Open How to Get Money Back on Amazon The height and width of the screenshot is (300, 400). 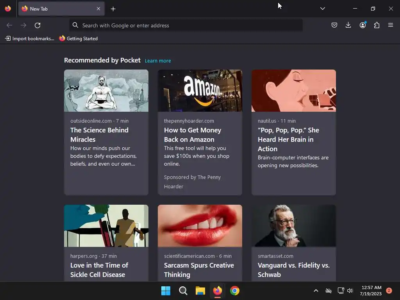193,135
